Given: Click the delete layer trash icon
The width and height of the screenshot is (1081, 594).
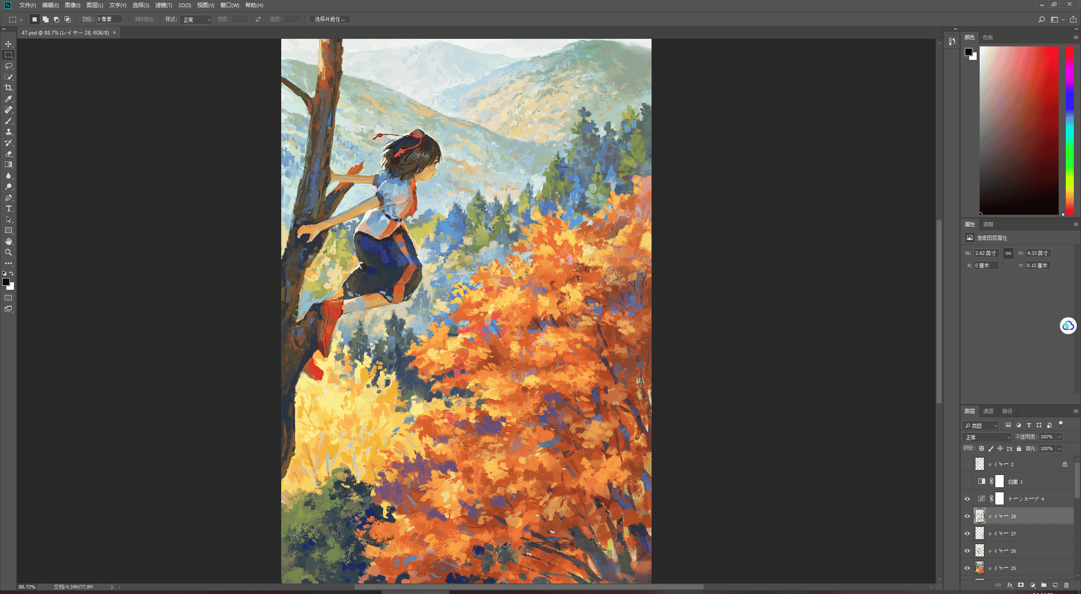Looking at the screenshot, I should (x=1066, y=585).
